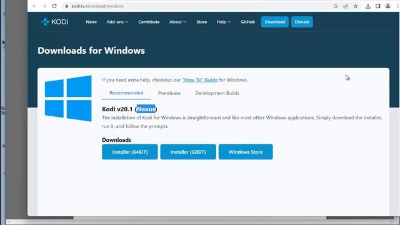
Task: Select the Recommended tab
Action: 126,93
